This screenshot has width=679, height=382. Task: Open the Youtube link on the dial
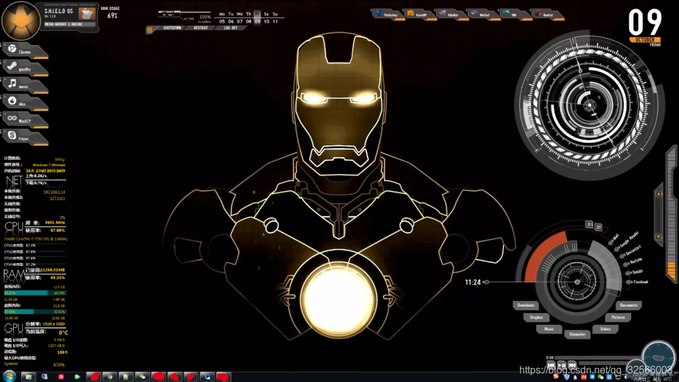pos(633,262)
